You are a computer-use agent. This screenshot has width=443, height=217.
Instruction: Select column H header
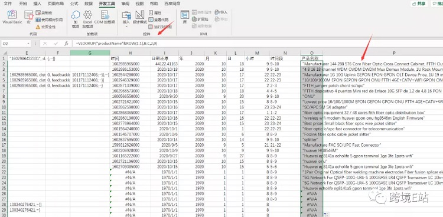point(131,53)
